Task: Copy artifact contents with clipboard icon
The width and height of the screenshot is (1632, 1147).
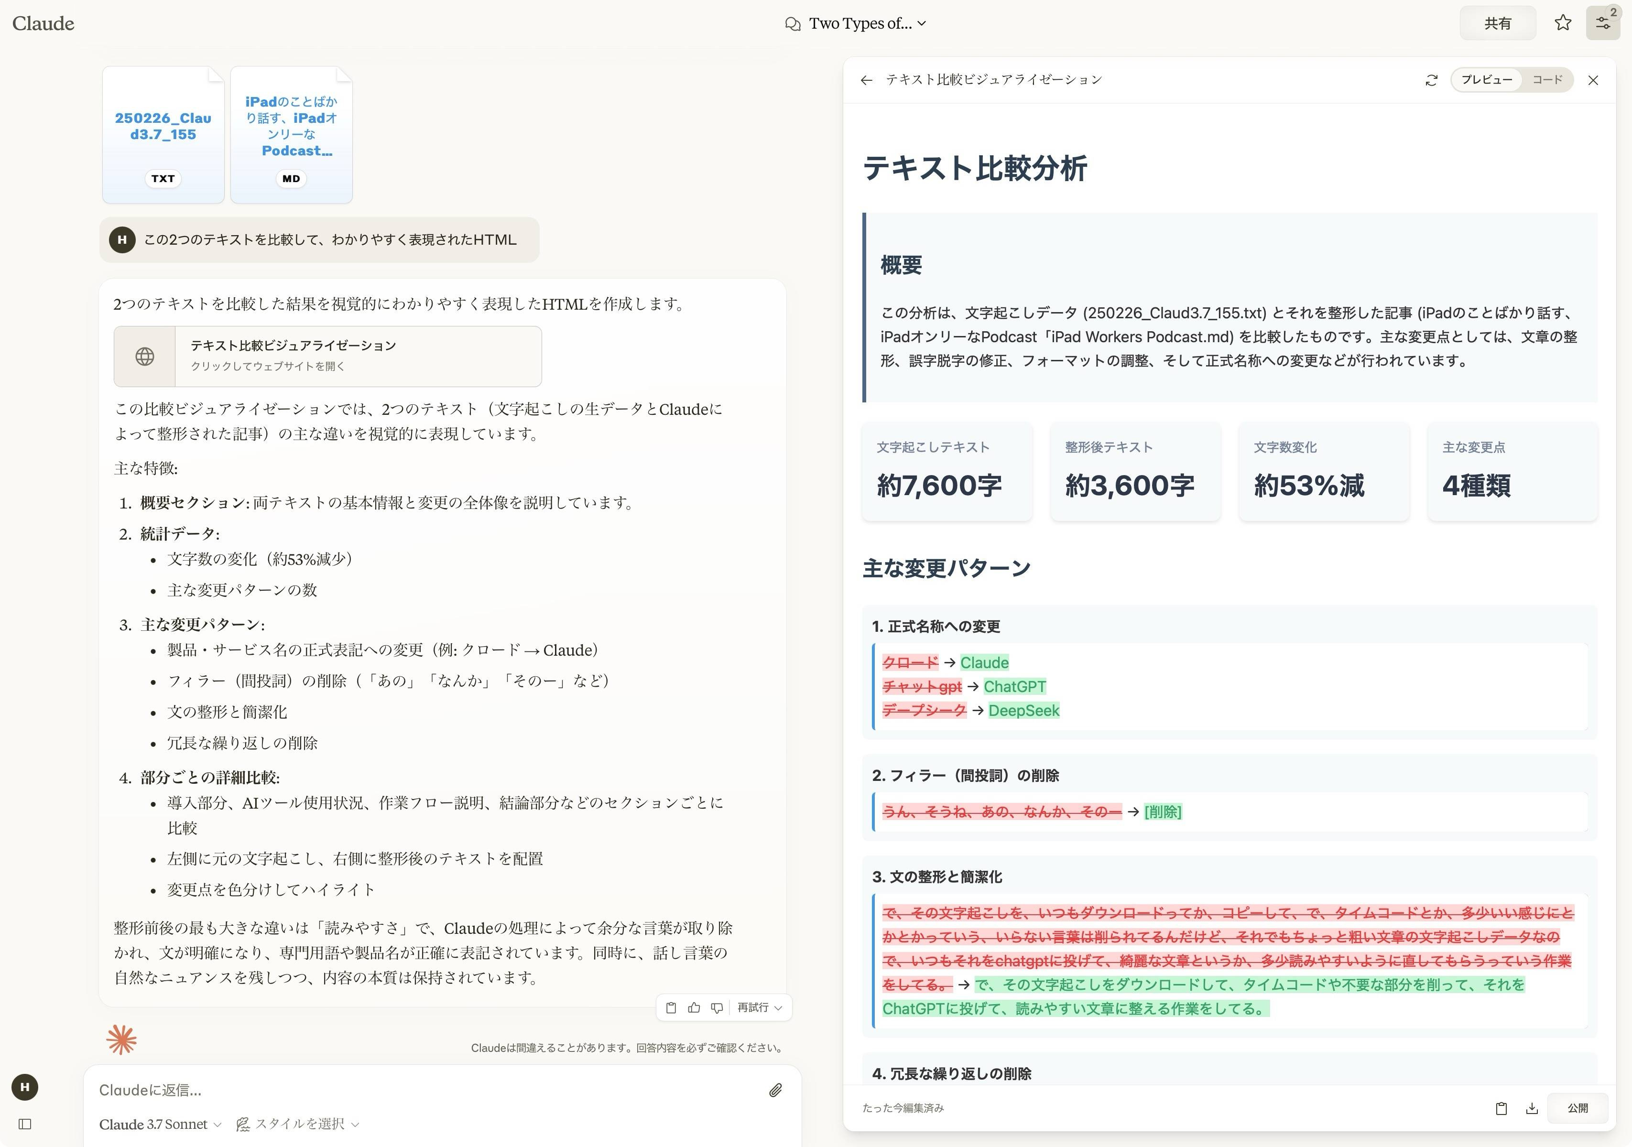Action: (1501, 1109)
